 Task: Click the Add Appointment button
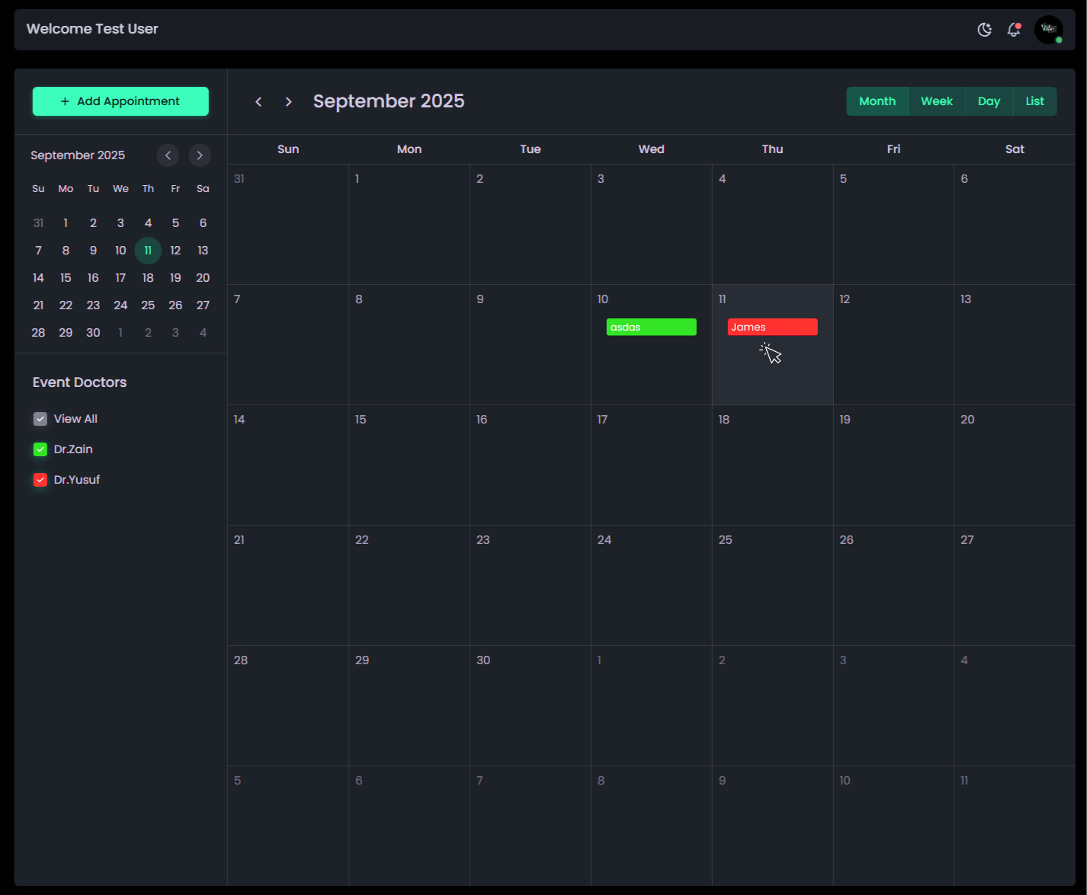[120, 101]
